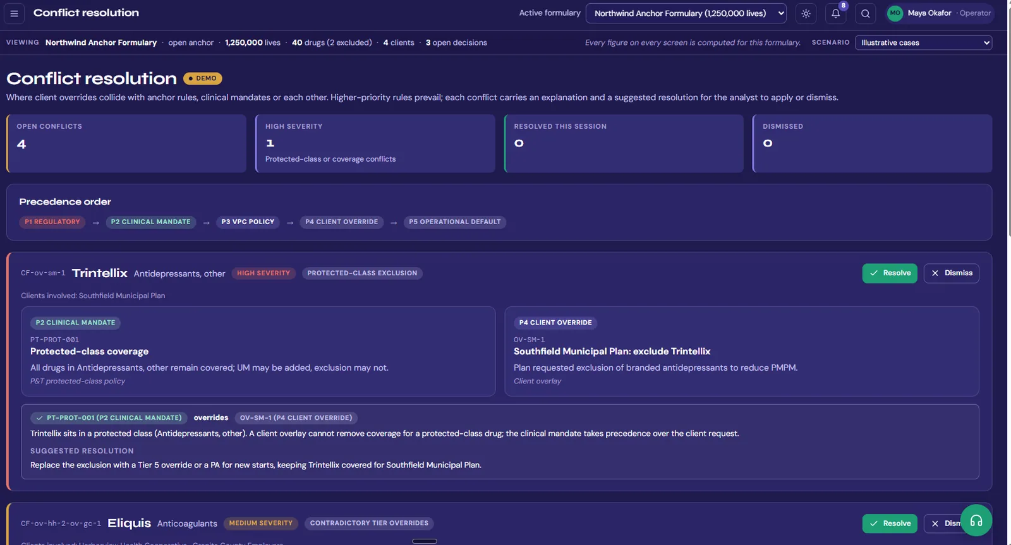Resolve the Trintellix conflict
Screen dimensions: 1011x545
coord(890,273)
